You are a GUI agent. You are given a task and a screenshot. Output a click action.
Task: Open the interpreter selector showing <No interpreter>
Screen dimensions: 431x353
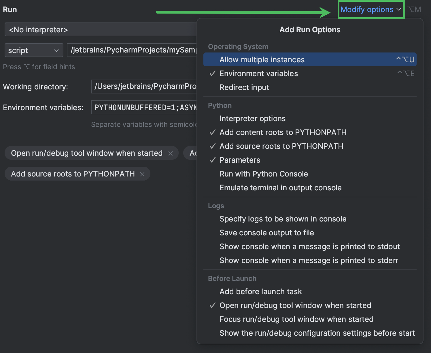tap(101, 29)
